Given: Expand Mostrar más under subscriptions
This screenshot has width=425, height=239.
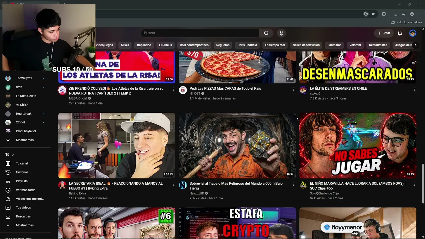Looking at the screenshot, I should [x=25, y=140].
